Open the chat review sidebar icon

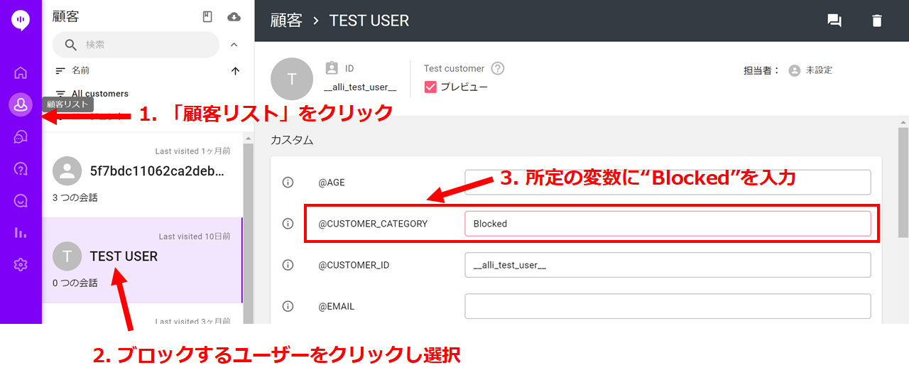[21, 201]
